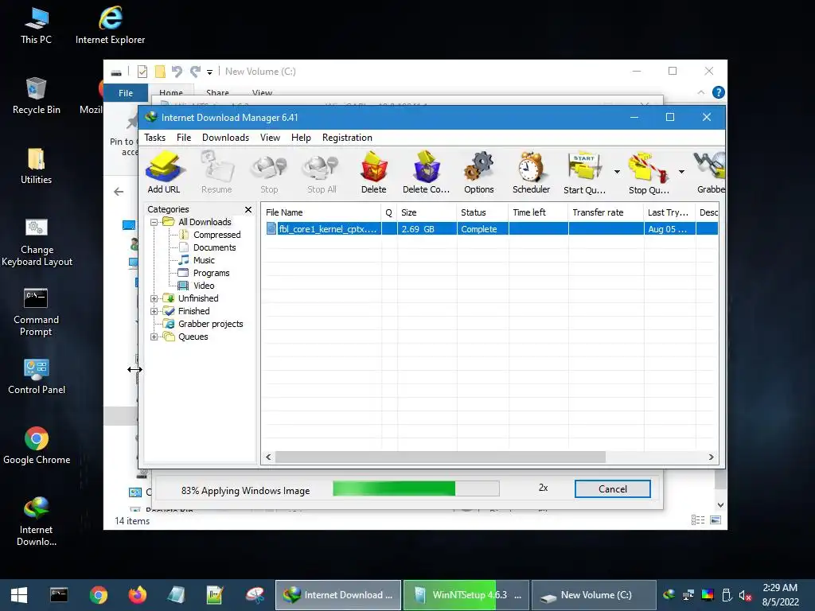Click the Delete toolbar icon

(x=374, y=172)
